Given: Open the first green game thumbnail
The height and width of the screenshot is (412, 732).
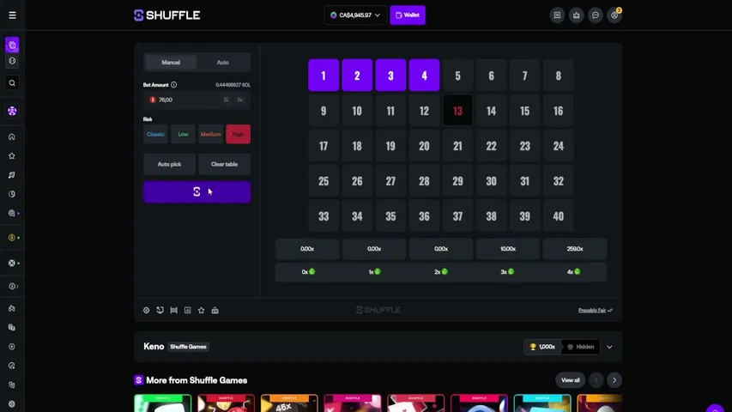Looking at the screenshot, I should pyautogui.click(x=163, y=403).
